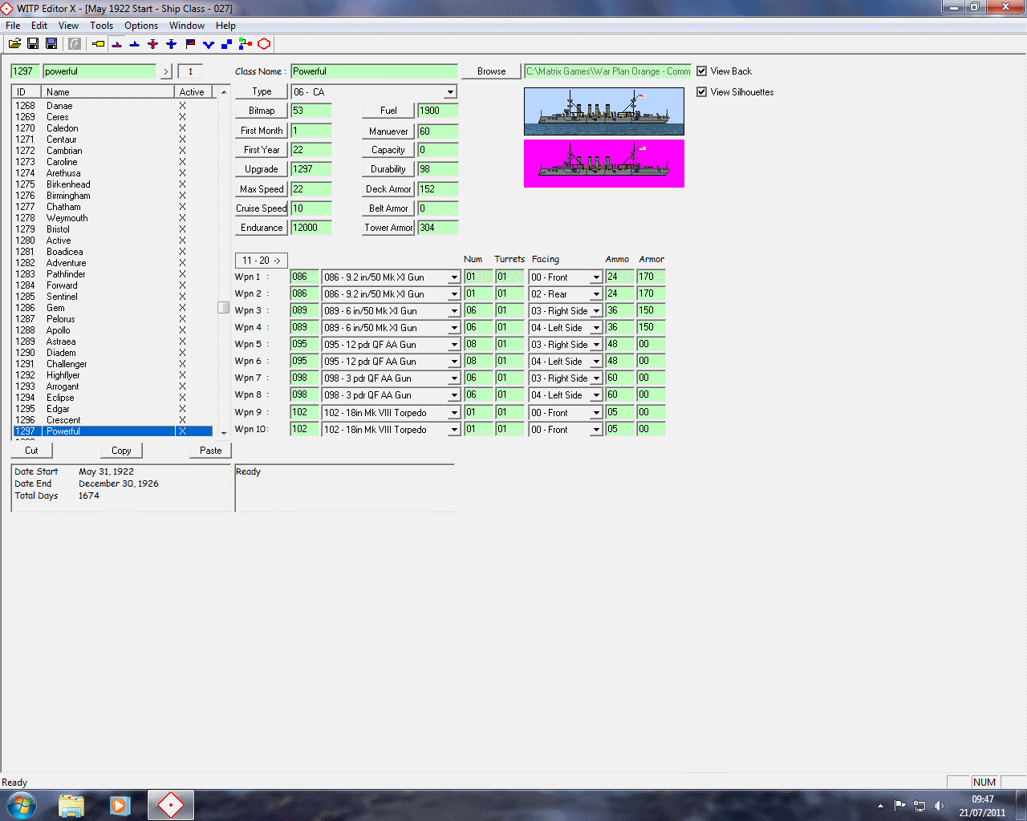Screen dimensions: 1027x821
Task: Open the Wpn 4 Facing Left Side dropdown
Action: [x=596, y=328]
